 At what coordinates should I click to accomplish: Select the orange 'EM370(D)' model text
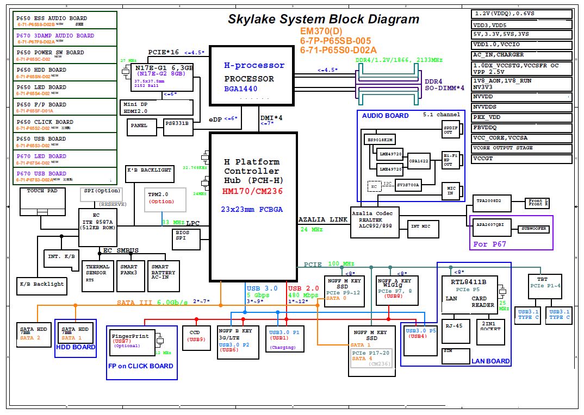tap(321, 32)
